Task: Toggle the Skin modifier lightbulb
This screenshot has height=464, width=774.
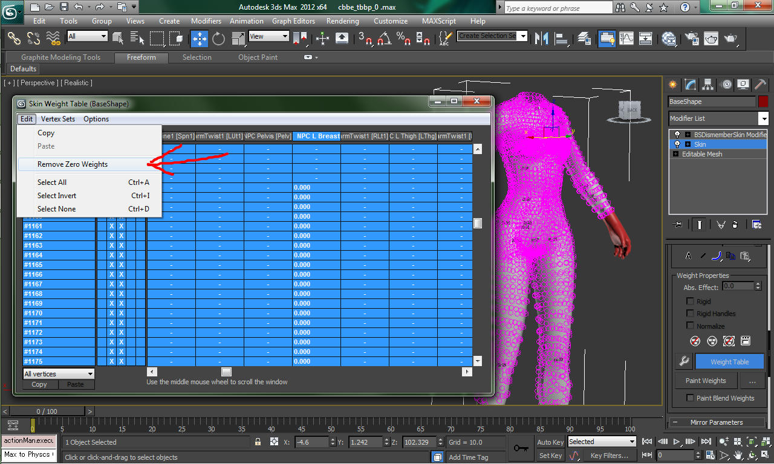Action: pyautogui.click(x=677, y=144)
